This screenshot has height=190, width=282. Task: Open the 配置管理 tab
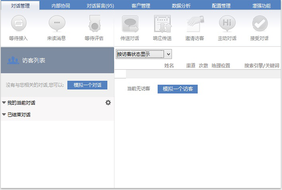(x=221, y=6)
